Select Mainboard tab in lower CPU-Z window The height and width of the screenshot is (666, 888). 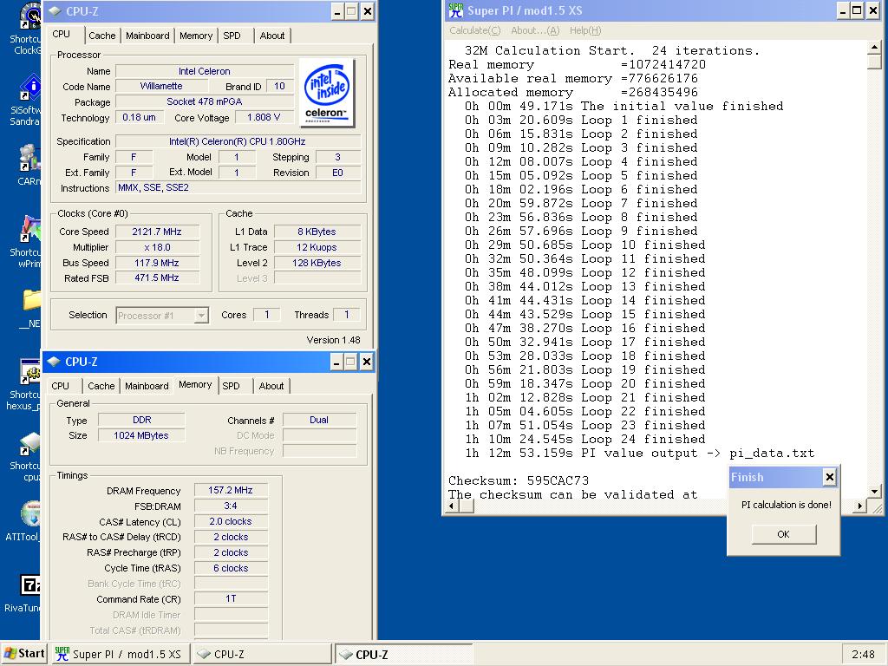tap(147, 386)
